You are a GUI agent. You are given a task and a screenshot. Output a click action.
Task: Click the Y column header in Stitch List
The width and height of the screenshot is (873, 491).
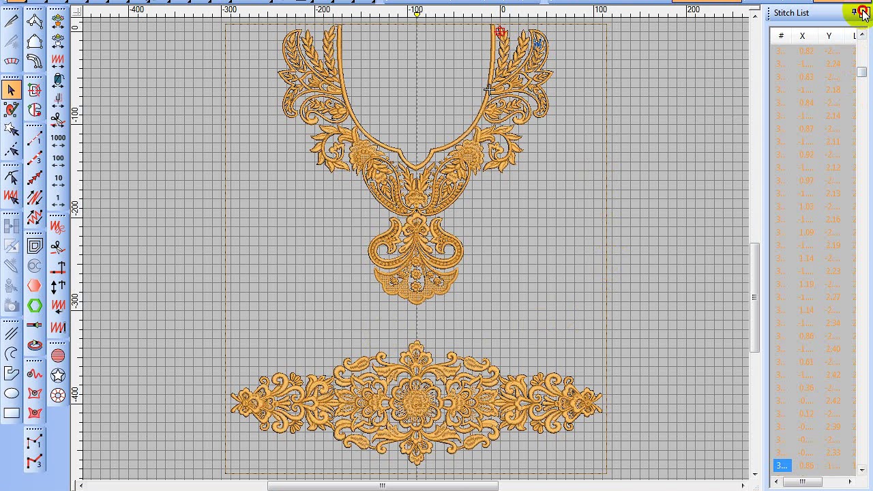click(829, 36)
